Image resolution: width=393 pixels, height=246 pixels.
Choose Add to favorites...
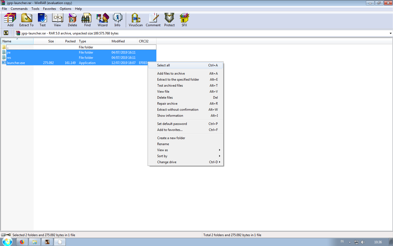coord(186,130)
